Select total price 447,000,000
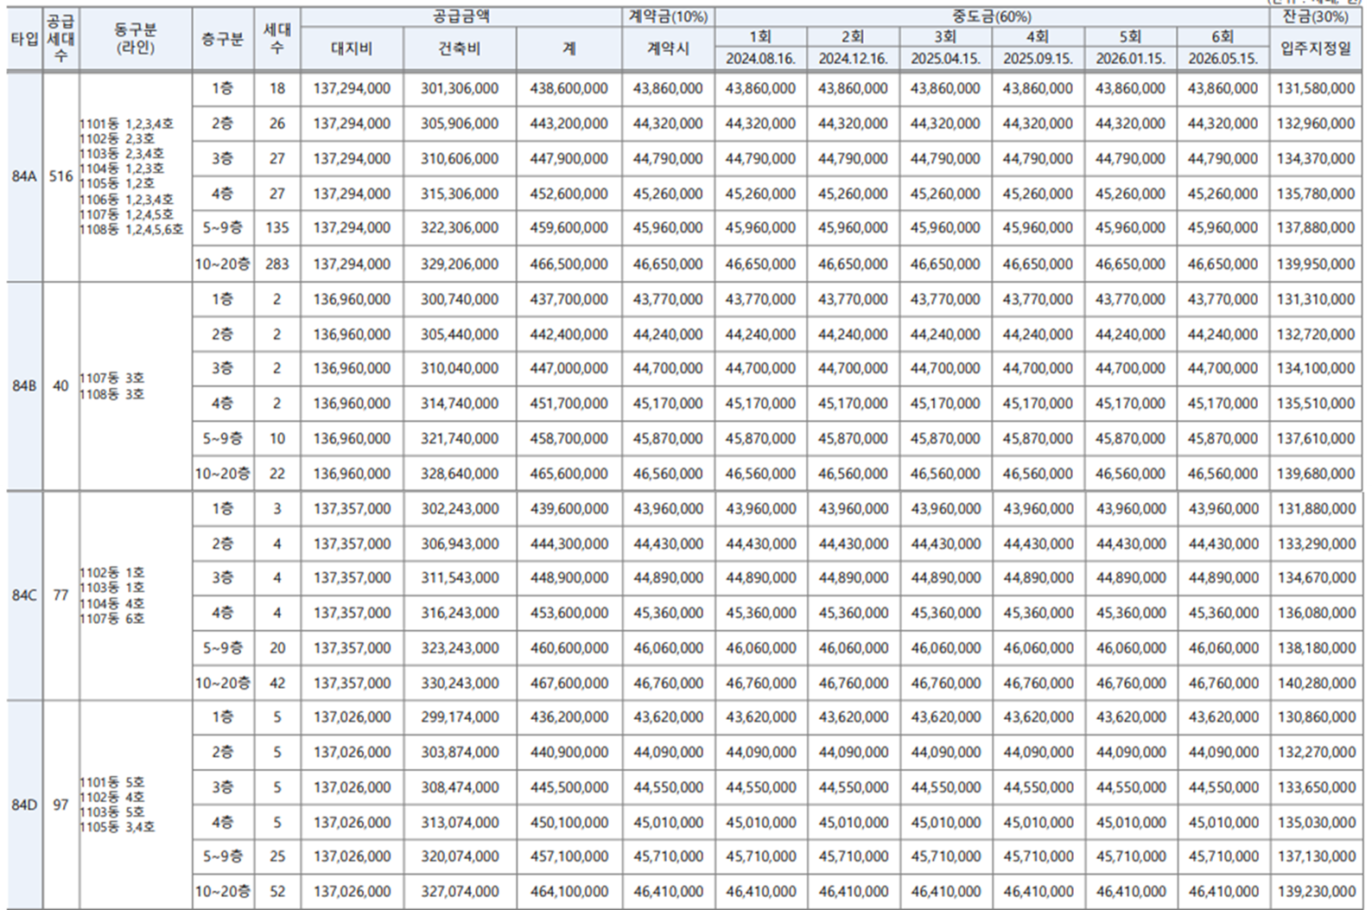This screenshot has width=1372, height=910. tap(568, 369)
